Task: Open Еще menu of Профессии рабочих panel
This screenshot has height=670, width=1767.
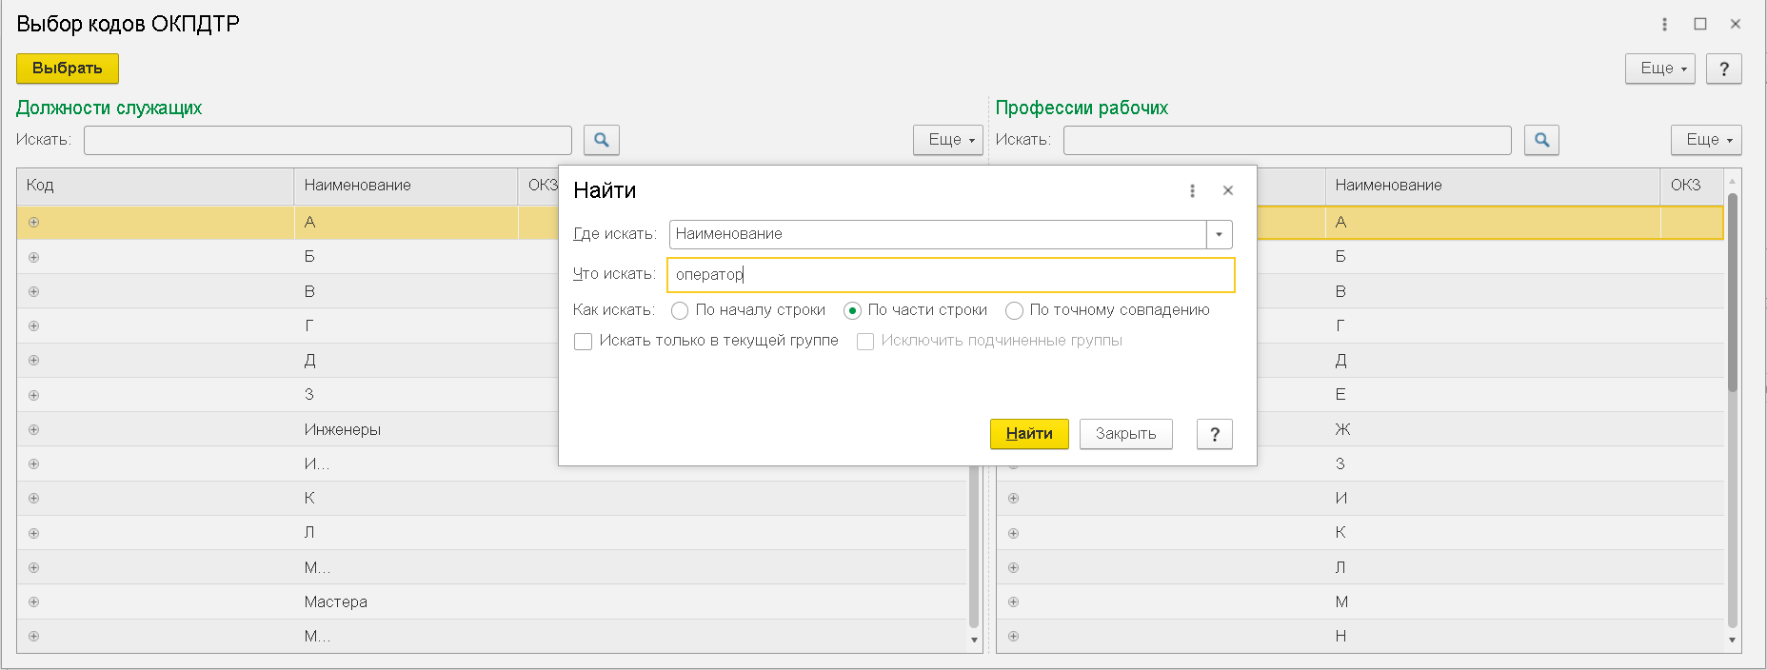Action: coord(1705,140)
